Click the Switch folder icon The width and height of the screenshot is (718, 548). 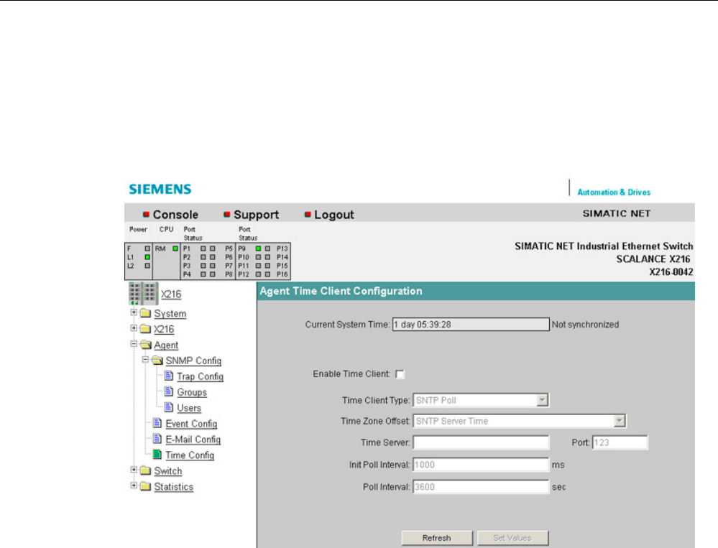[146, 470]
